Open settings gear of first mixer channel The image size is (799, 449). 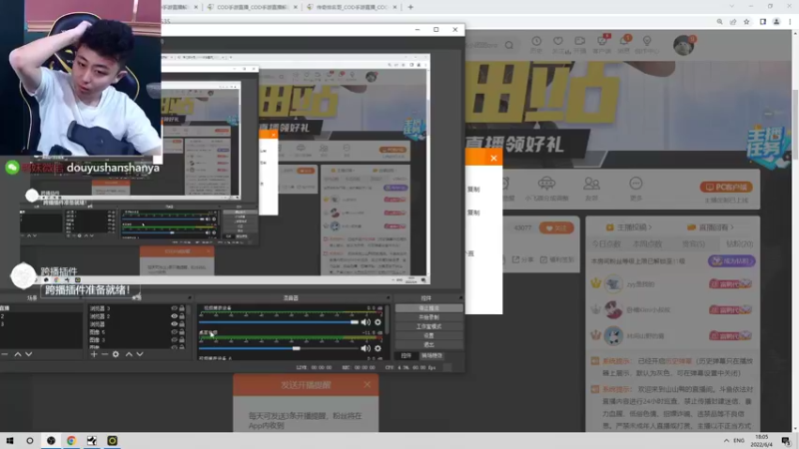[x=378, y=322]
